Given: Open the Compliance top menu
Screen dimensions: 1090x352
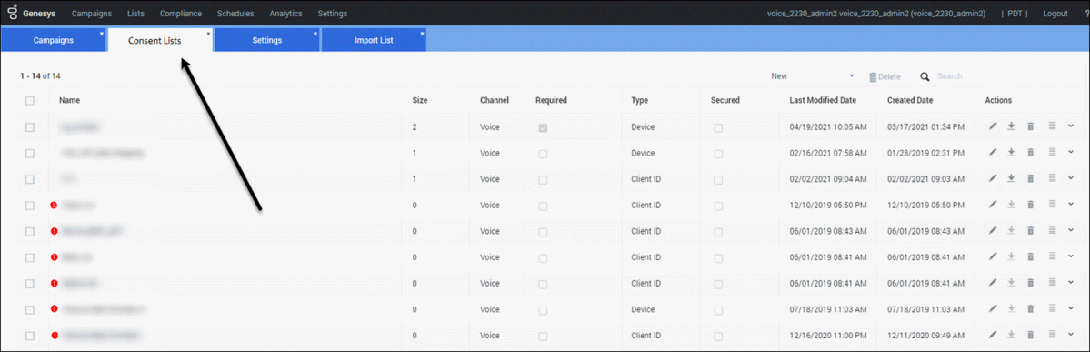Looking at the screenshot, I should 181,14.
